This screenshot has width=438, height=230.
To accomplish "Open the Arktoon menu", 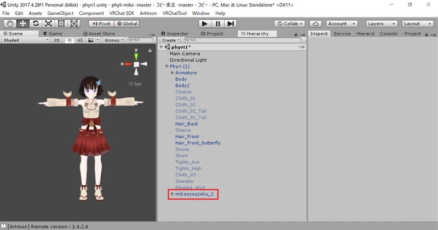I will coord(148,13).
